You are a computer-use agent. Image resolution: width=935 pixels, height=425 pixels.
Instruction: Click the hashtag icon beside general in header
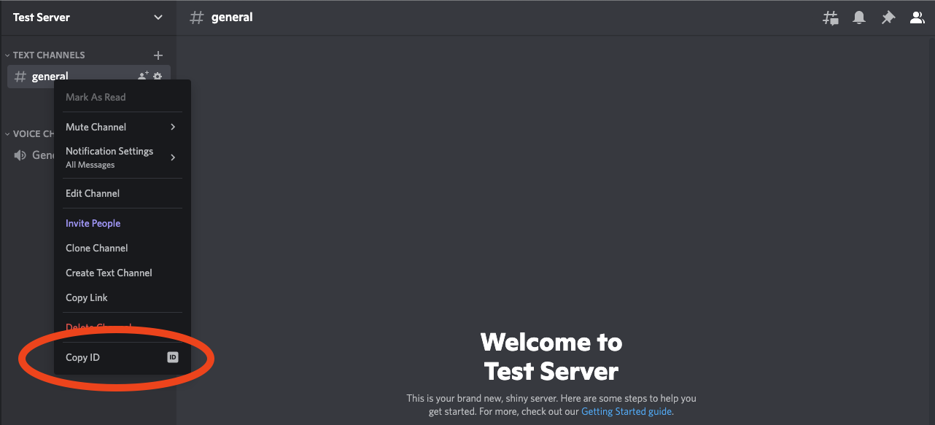(195, 17)
